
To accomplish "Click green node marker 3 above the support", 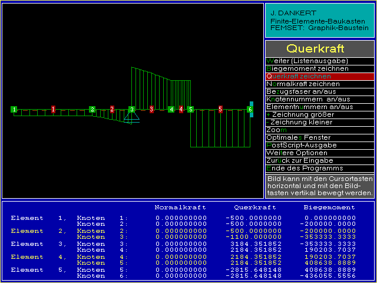I will click(132, 109).
